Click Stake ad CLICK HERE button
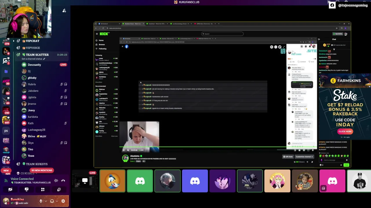 [345, 131]
